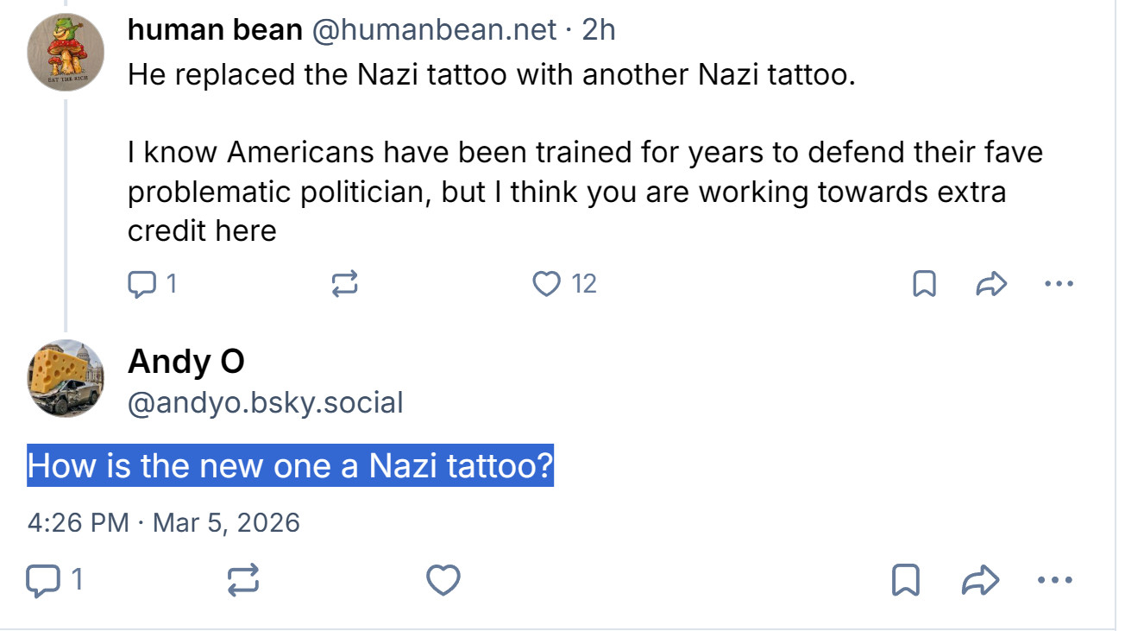Click the 2h timestamp on human bean's post

point(599,30)
